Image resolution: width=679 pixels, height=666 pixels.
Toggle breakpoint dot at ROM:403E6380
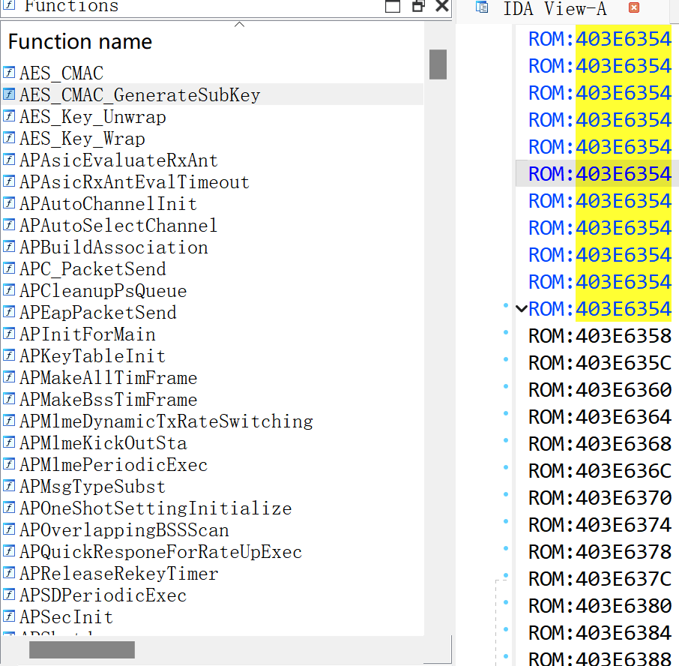(506, 603)
